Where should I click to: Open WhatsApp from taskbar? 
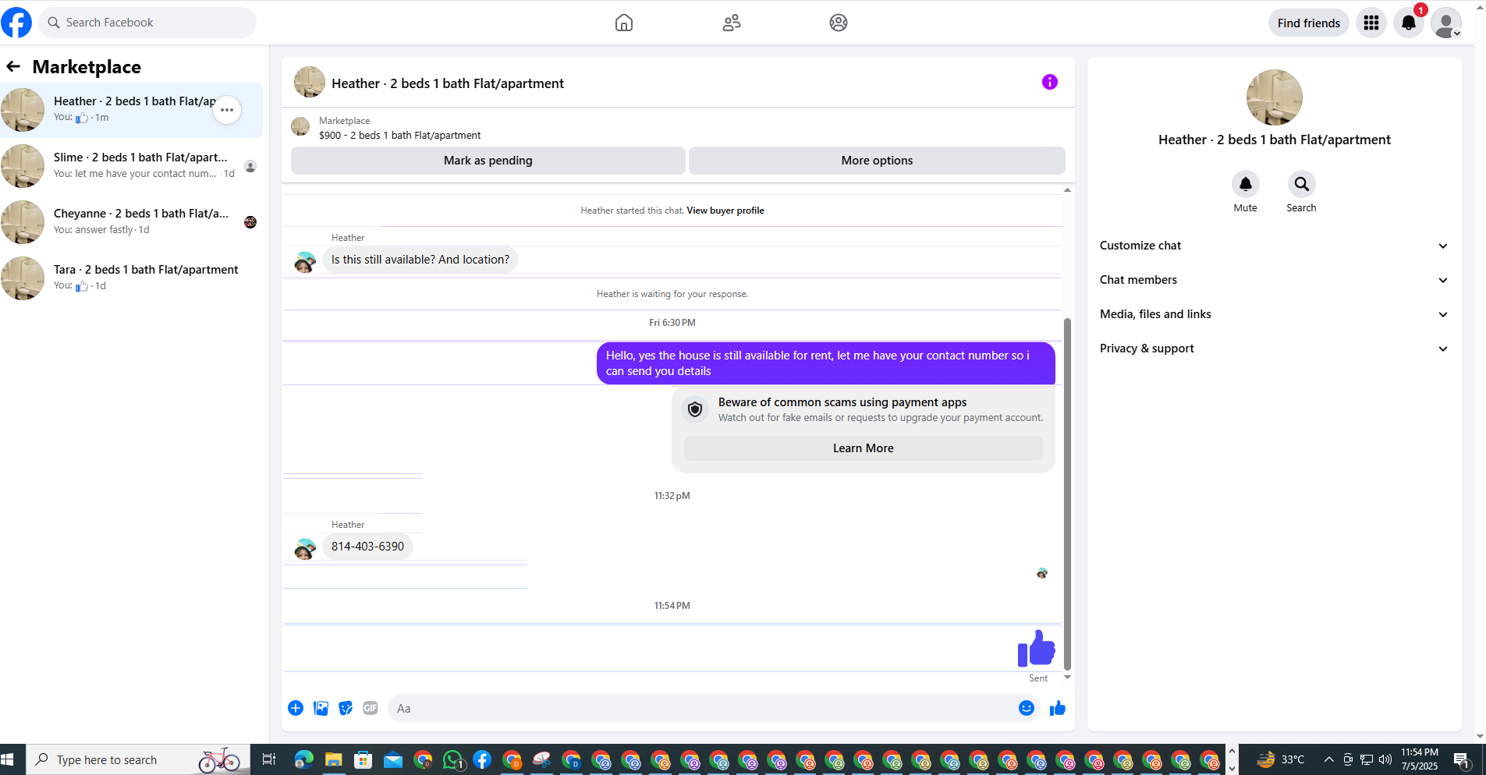point(453,759)
